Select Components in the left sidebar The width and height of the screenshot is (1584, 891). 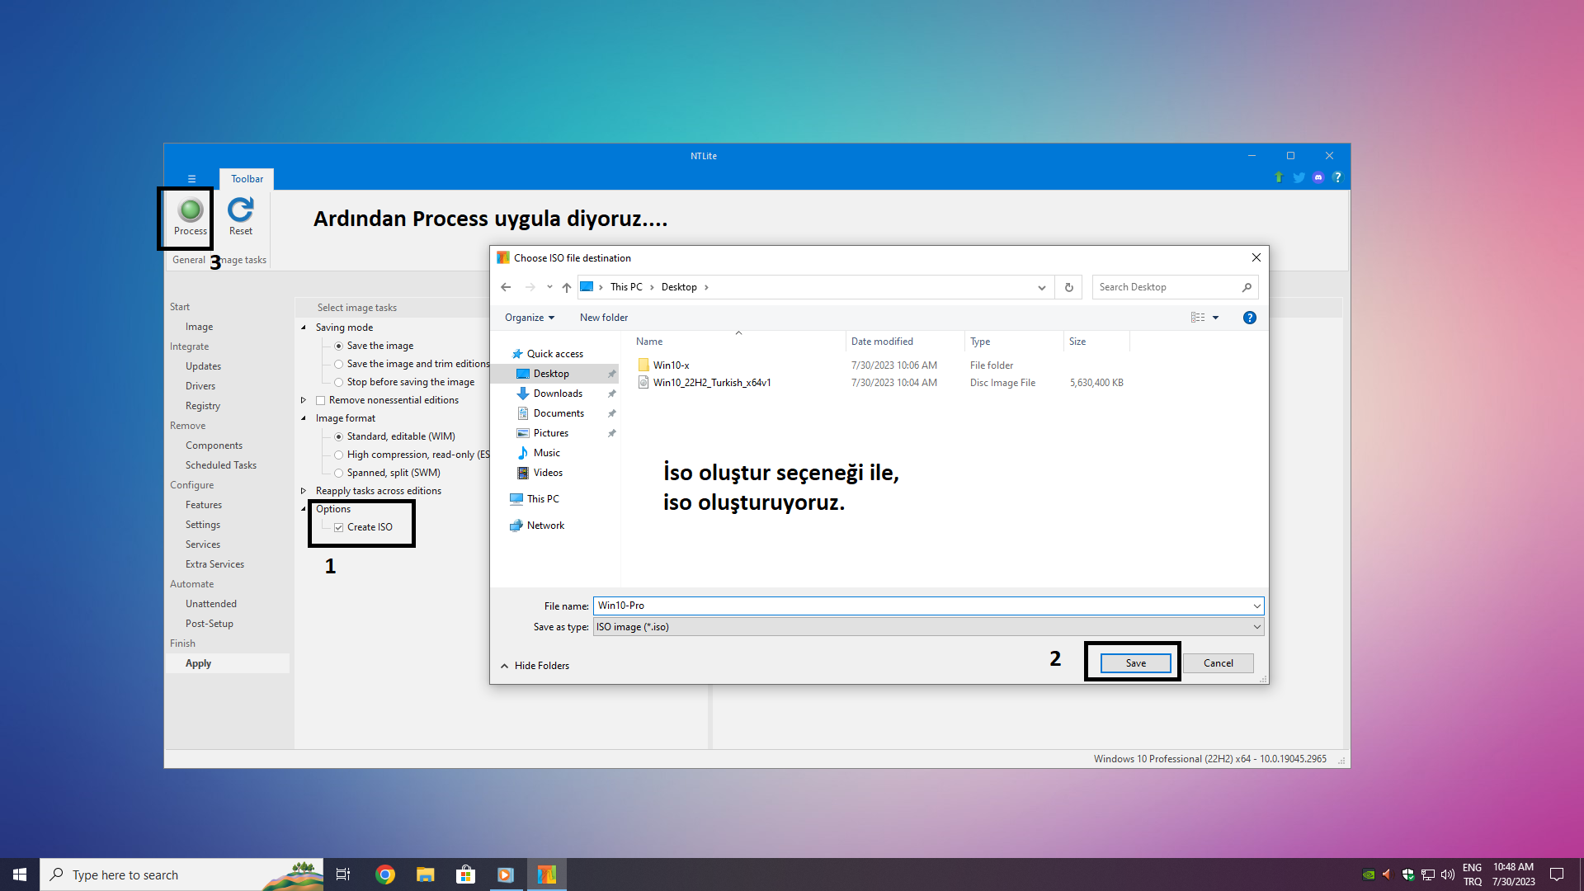click(214, 445)
